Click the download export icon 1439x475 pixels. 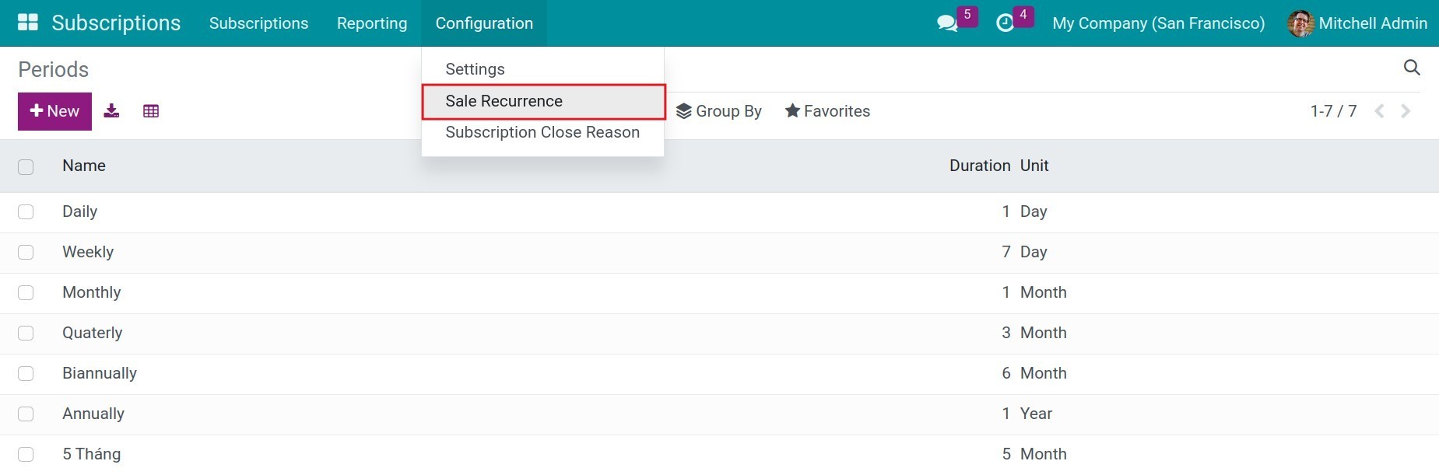112,111
